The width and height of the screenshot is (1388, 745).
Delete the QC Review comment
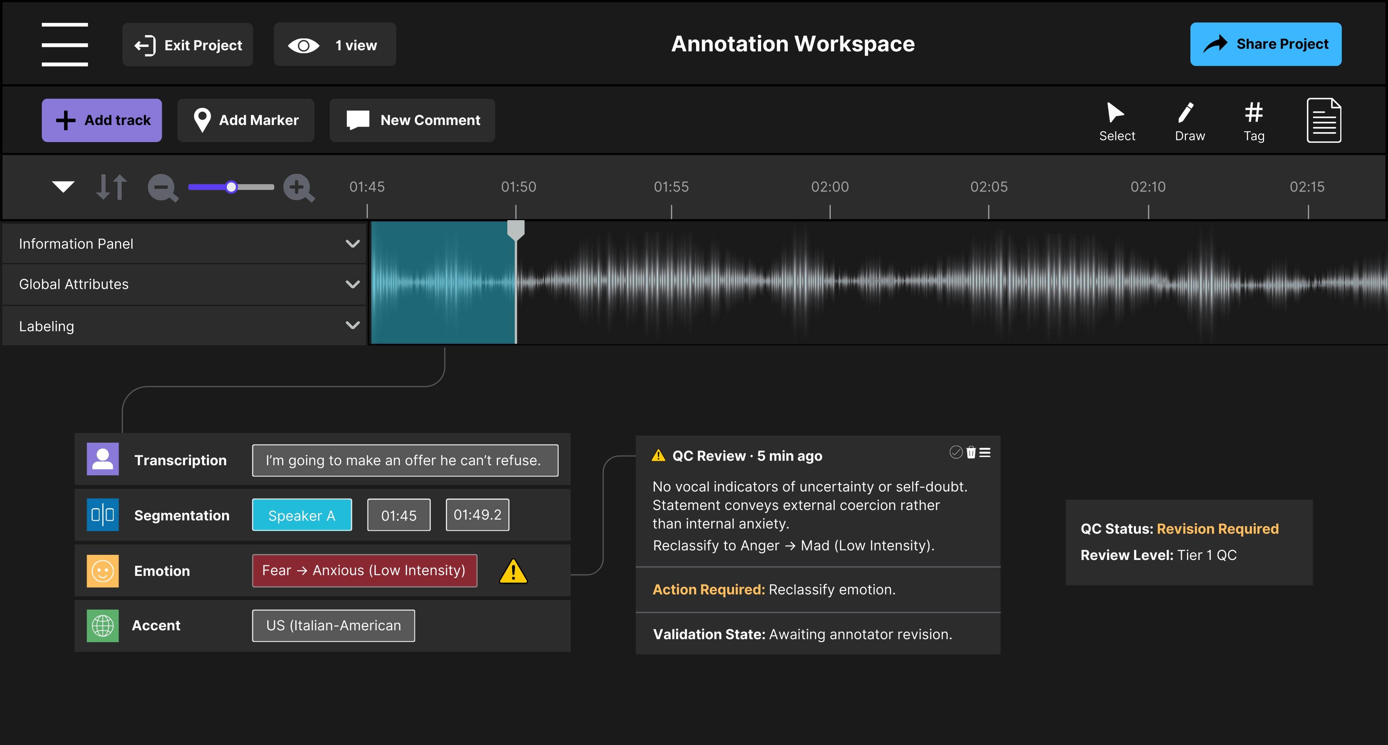click(x=971, y=453)
